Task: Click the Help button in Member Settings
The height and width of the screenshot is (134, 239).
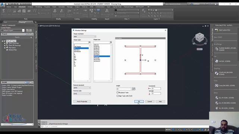Action: (x=160, y=101)
